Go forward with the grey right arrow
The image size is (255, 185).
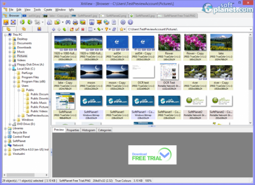pos(59,30)
